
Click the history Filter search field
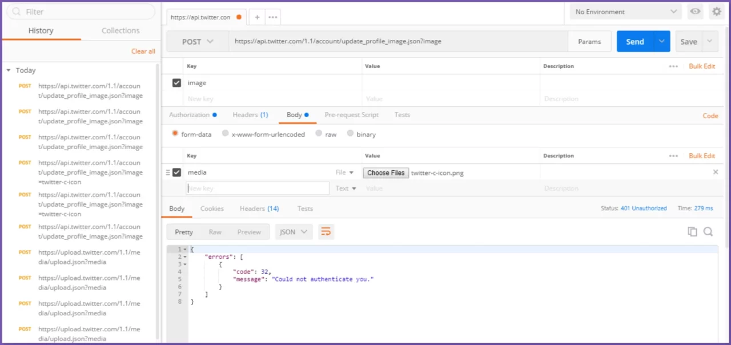pyautogui.click(x=81, y=11)
